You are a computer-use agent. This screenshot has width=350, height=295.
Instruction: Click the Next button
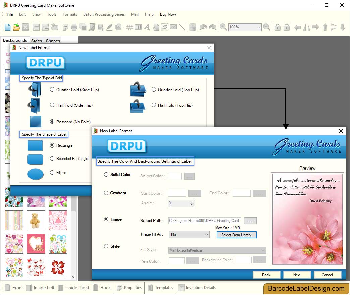click(297, 275)
